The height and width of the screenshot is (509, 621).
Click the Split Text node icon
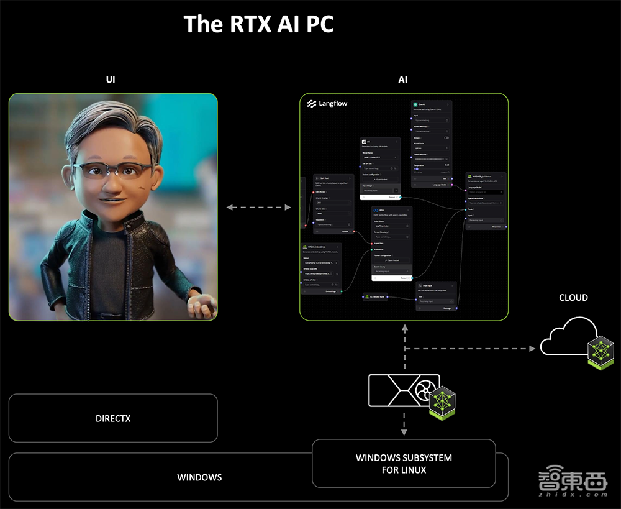(317, 178)
